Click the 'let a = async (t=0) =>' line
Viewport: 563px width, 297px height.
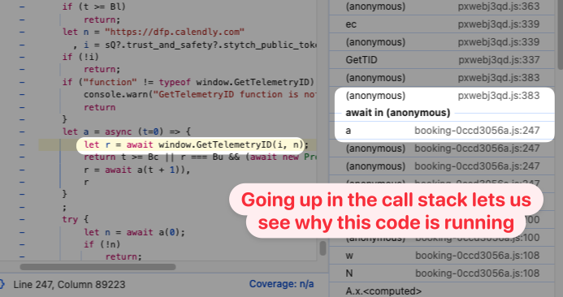pyautogui.click(x=127, y=131)
